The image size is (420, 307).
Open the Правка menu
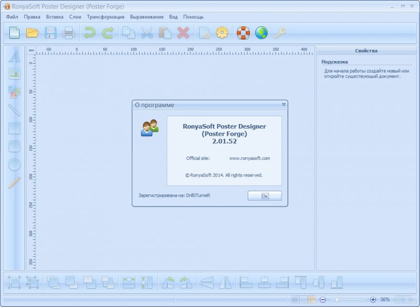pos(32,17)
